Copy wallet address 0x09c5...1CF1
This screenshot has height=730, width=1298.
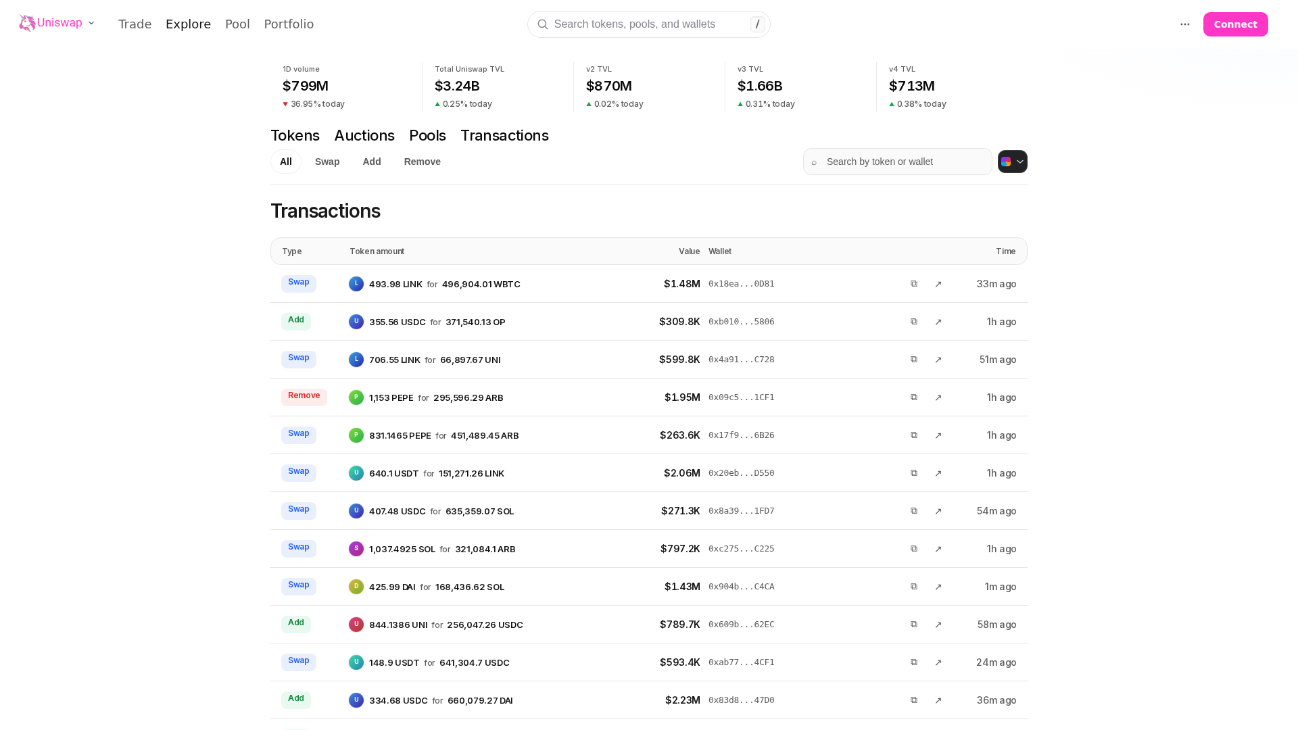click(914, 397)
